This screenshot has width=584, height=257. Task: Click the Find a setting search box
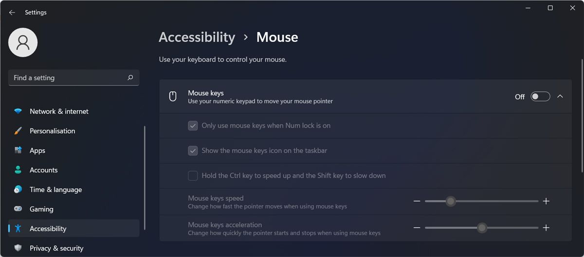(x=68, y=78)
